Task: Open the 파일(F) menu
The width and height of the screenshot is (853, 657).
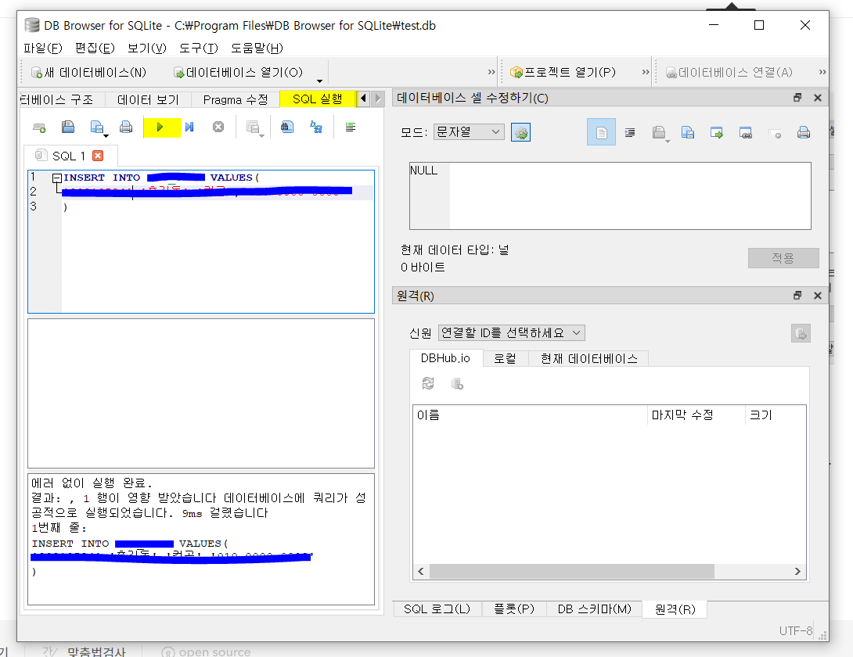Action: [x=43, y=48]
